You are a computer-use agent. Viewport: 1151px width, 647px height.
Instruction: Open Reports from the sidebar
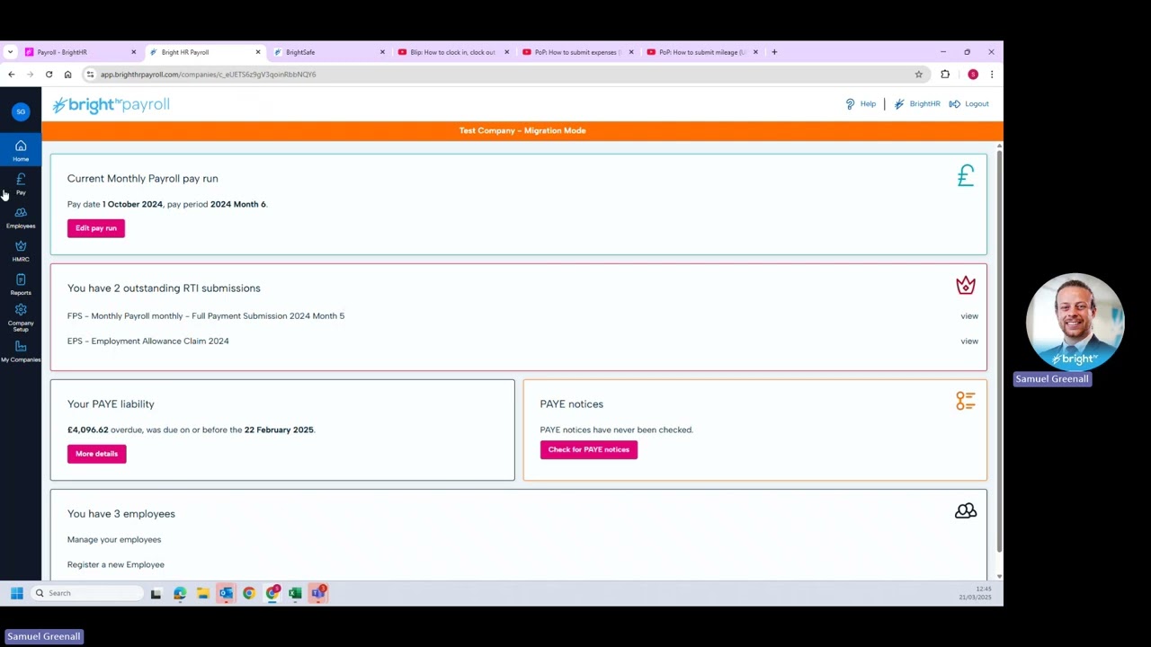point(21,284)
